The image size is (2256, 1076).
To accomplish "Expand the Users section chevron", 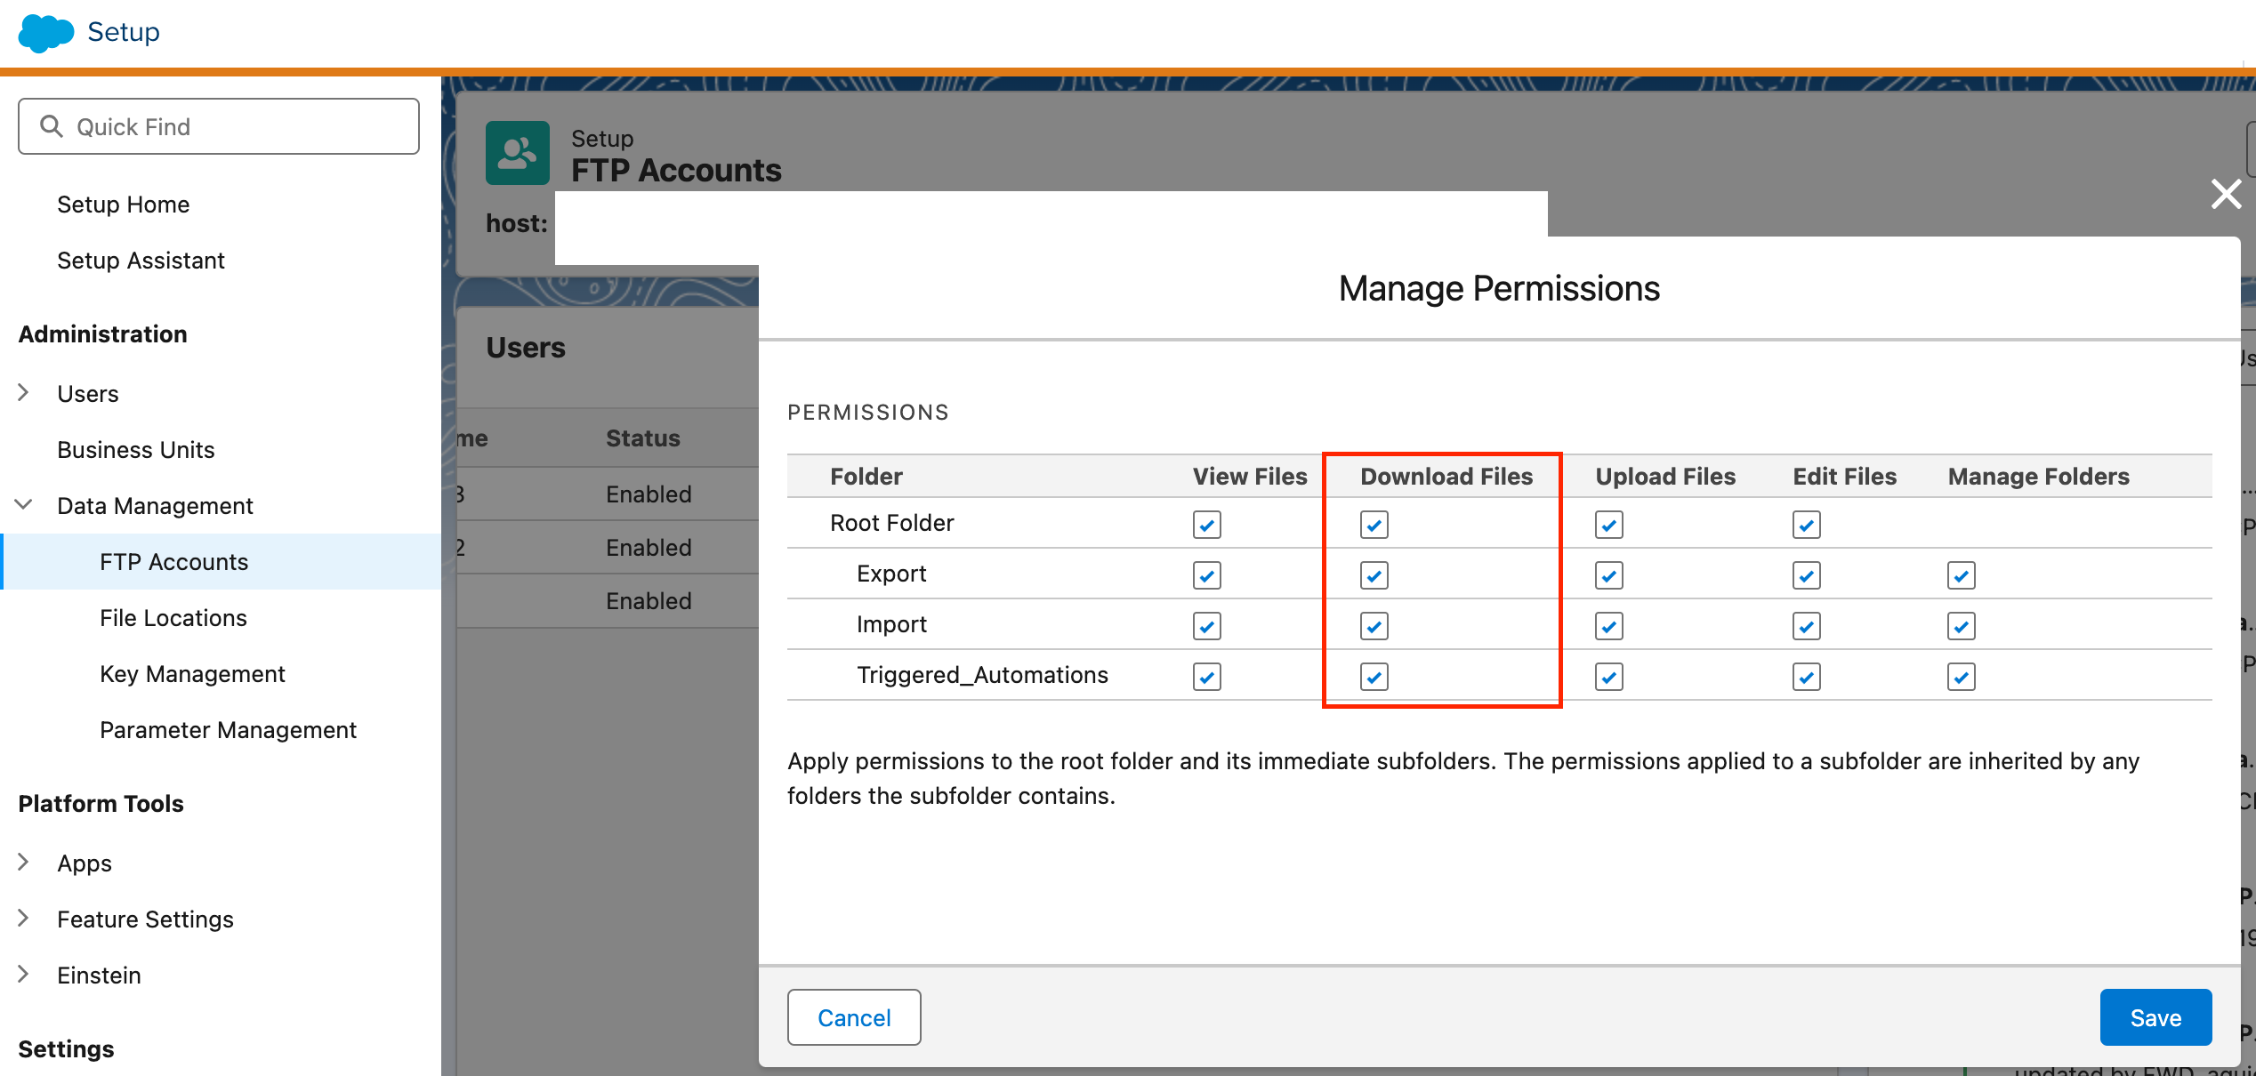I will click(24, 393).
